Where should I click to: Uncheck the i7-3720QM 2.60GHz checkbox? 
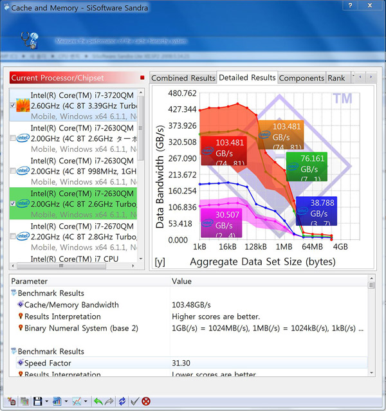click(13, 105)
